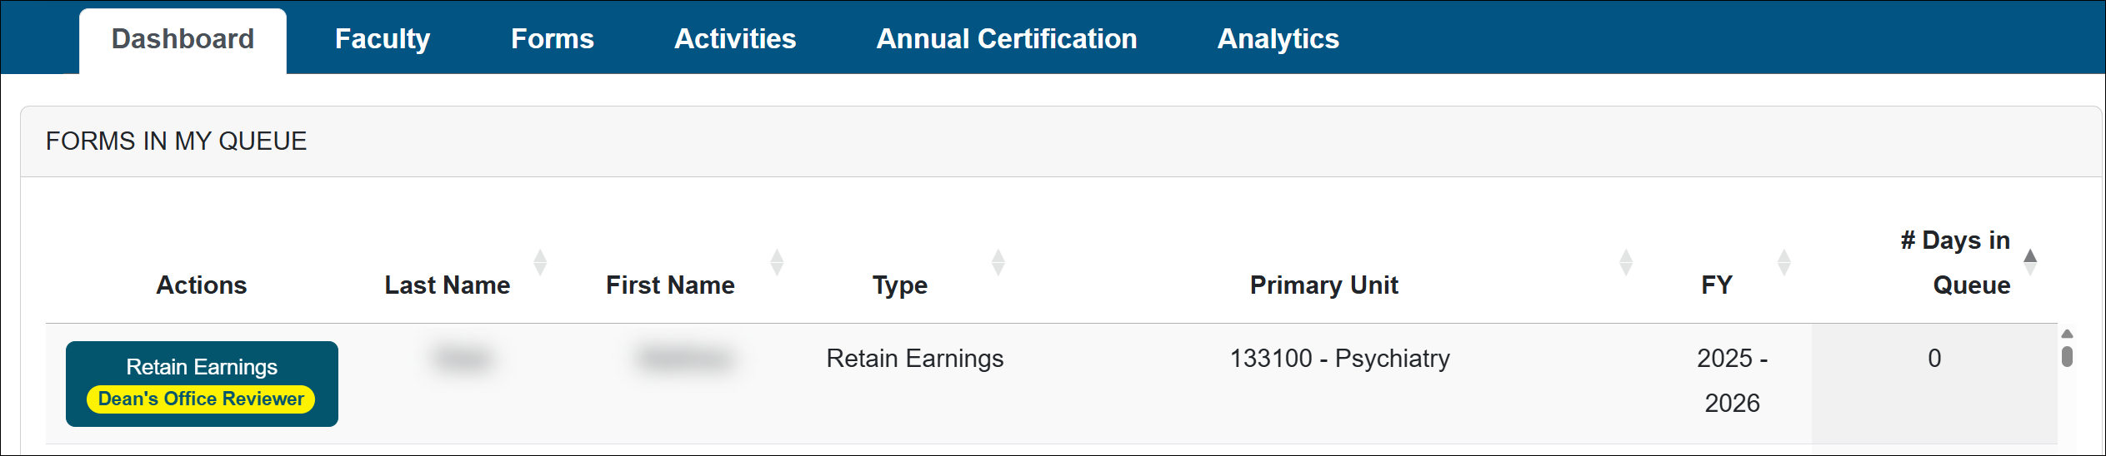Click the Dean's Office Reviewer badge

coord(201,399)
